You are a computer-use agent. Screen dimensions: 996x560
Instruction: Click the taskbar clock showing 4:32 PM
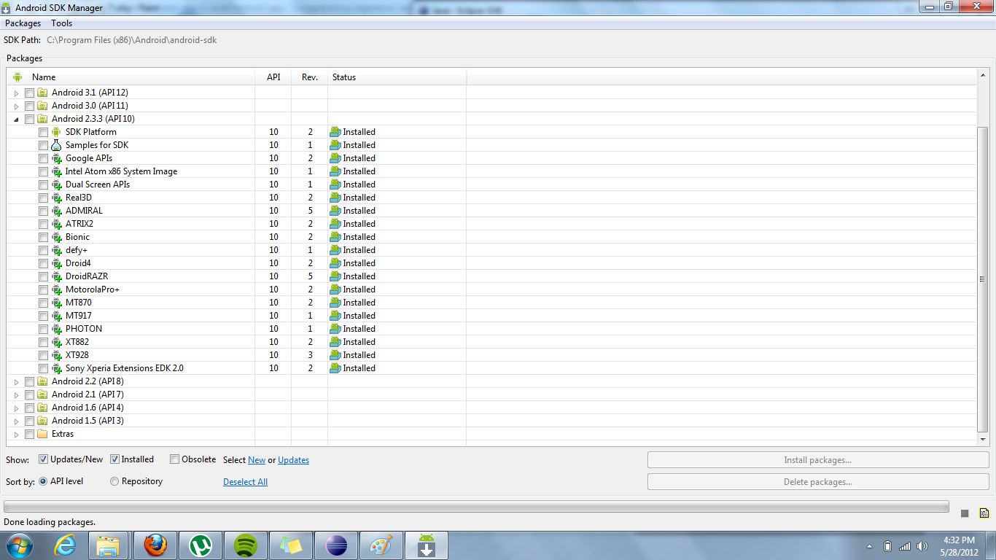coord(958,545)
